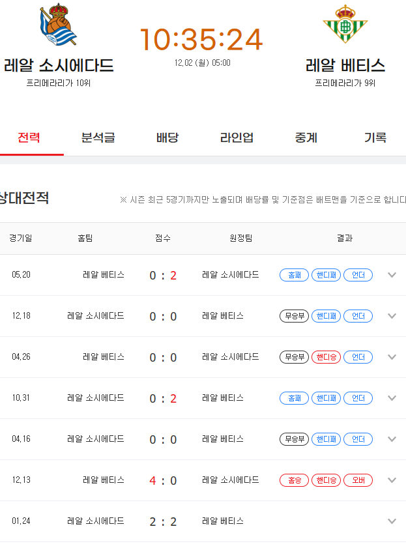406x548 pixels.
Task: Switch to the 기록 tab
Action: tap(375, 137)
